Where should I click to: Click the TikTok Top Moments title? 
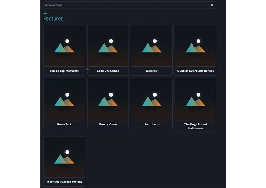pos(64,71)
